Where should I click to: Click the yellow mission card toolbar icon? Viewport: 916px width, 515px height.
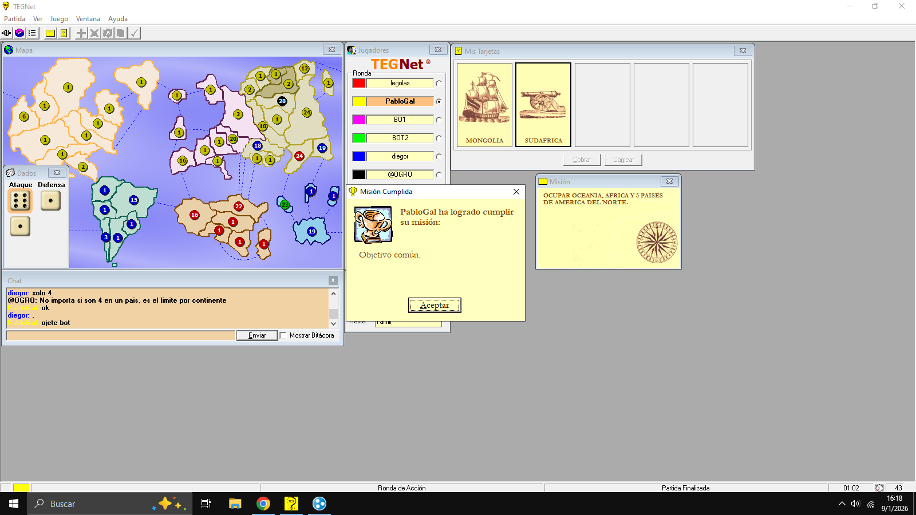(50, 33)
